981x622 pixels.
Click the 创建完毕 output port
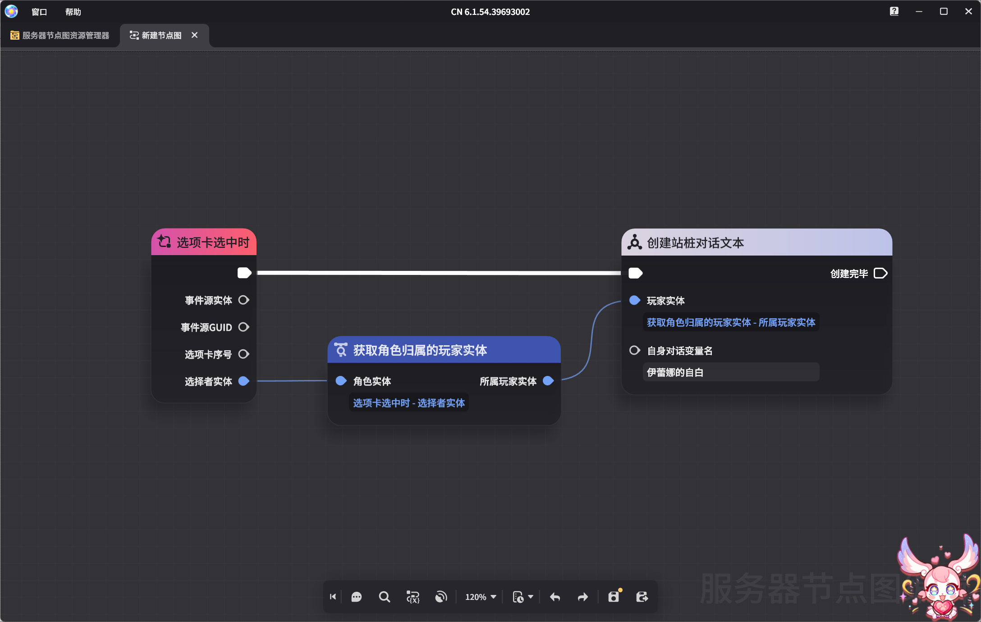(880, 273)
